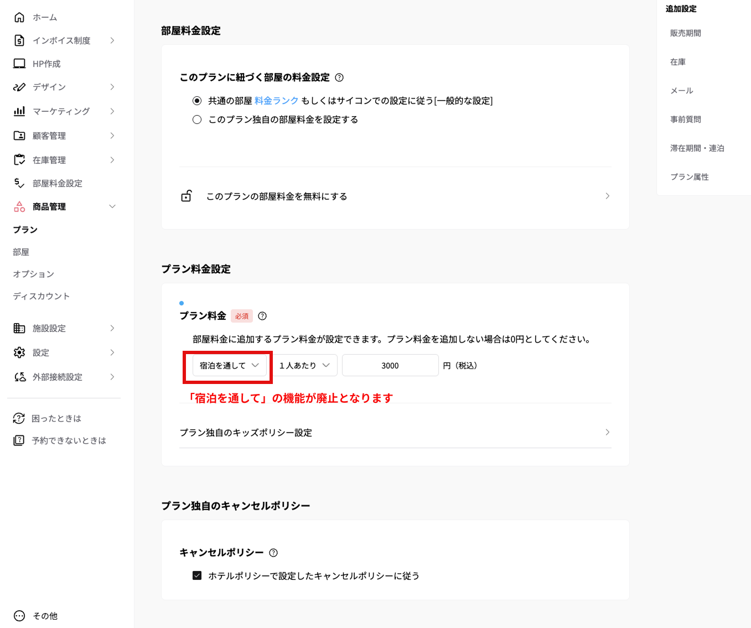Open 部屋料金設定 sidebar menu item
Image resolution: width=751 pixels, height=628 pixels.
coord(58,183)
